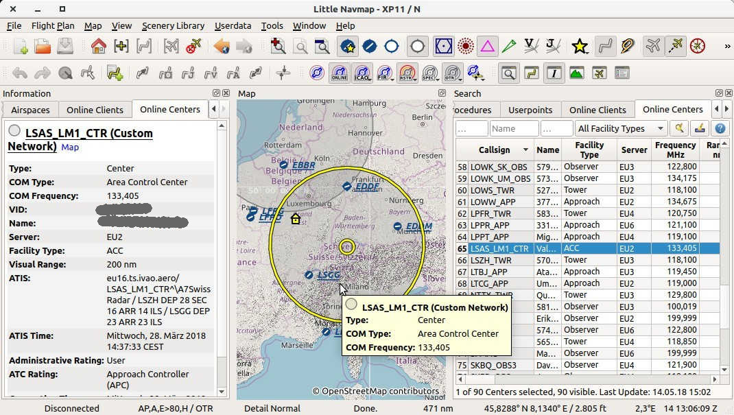This screenshot has height=415, width=734.
Task: Toggle aircraft trail display
Action: pos(676,47)
